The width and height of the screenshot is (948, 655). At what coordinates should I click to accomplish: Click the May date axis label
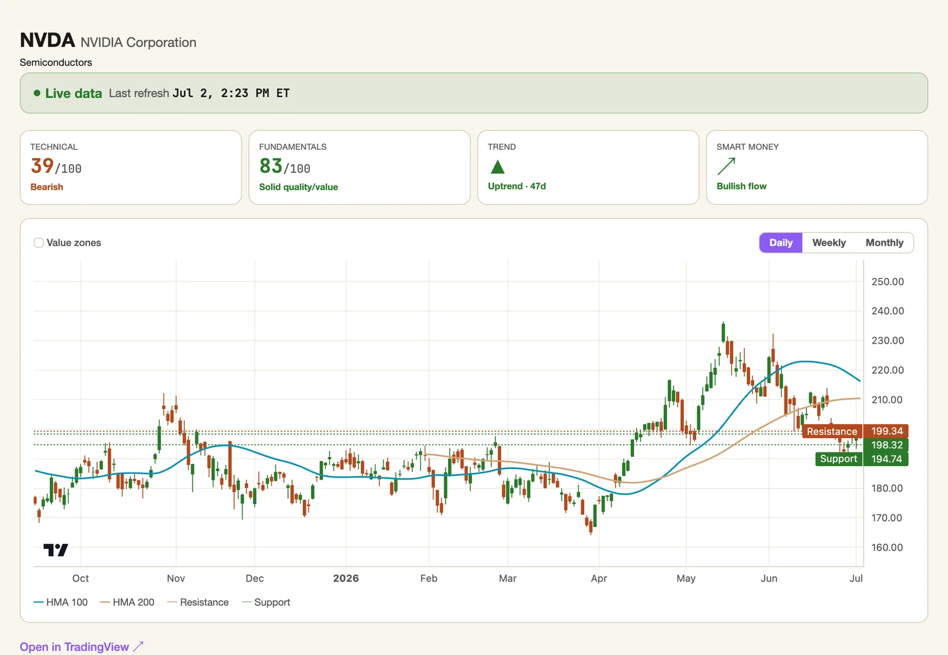coord(686,579)
